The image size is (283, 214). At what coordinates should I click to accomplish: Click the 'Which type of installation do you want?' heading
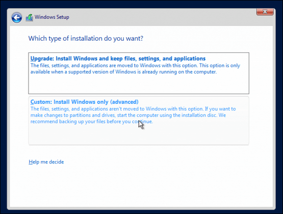point(86,39)
